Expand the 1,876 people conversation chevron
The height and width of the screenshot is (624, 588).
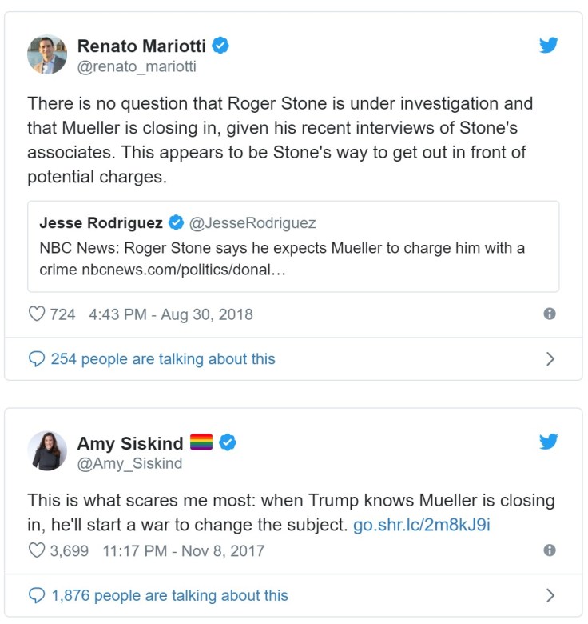(550, 595)
